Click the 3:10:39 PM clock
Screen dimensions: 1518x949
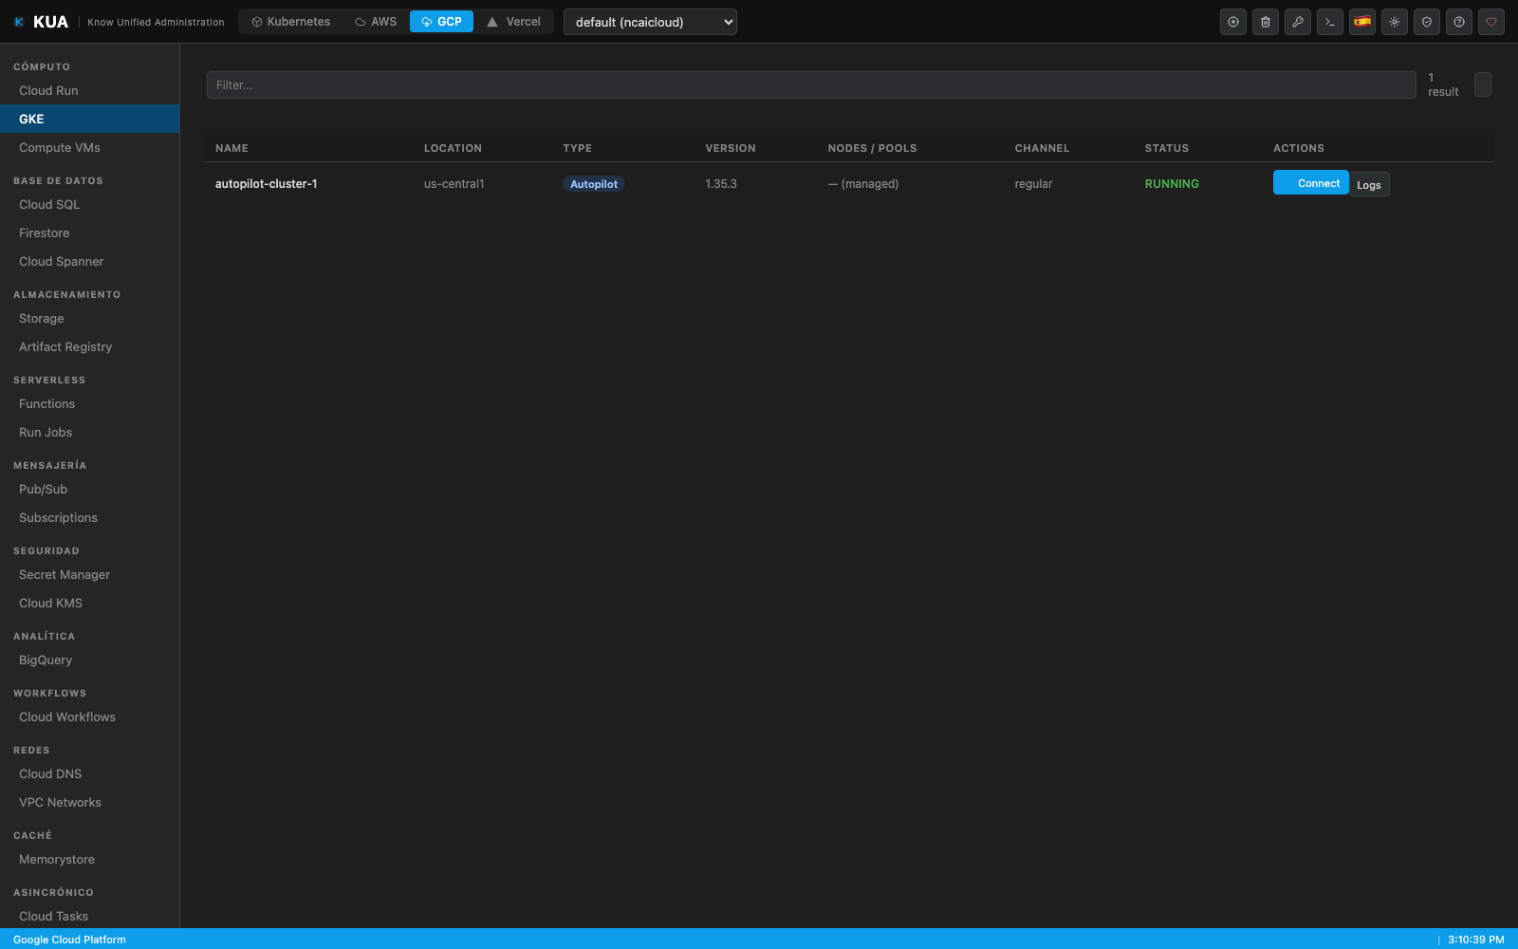tap(1476, 940)
